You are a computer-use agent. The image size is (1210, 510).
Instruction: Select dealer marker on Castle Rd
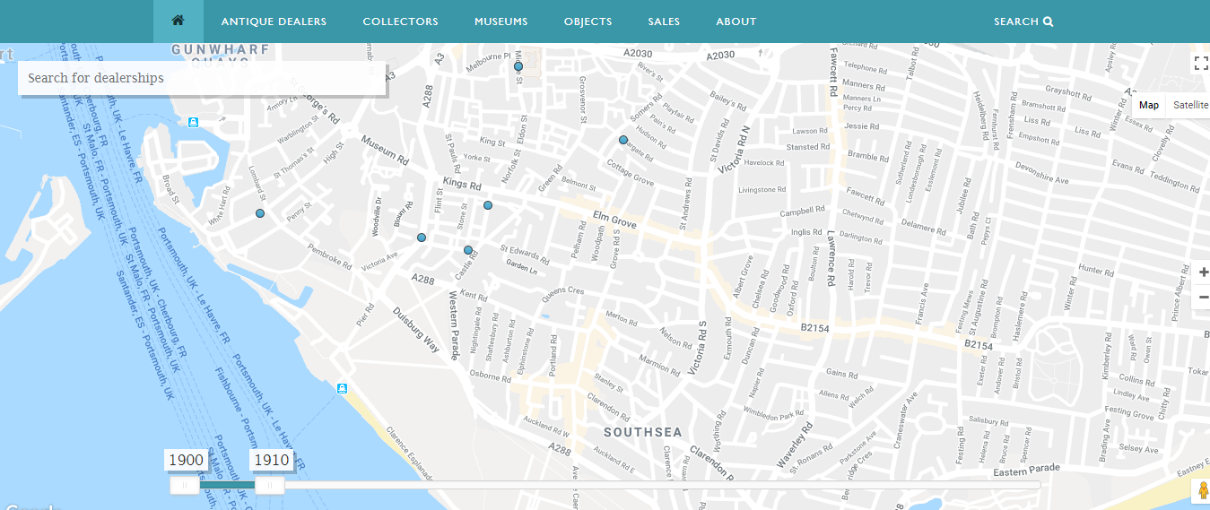[x=468, y=250]
